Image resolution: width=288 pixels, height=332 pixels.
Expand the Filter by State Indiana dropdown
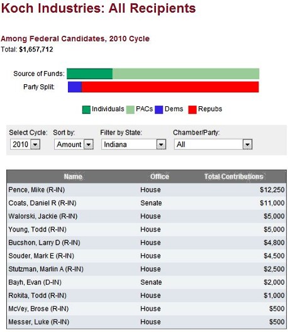(133, 145)
